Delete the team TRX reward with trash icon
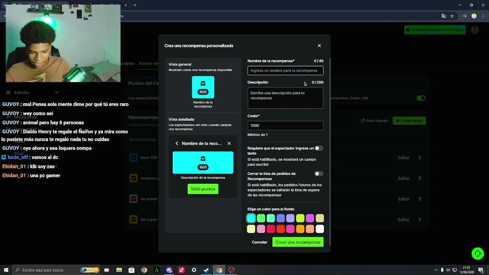The image size is (489, 275). click(x=419, y=158)
